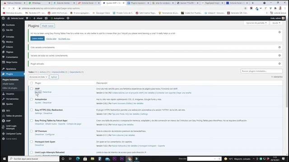Check the GP Premium plugin checkbox
Image resolution: width=289 pixels, height=162 pixels.
pyautogui.click(x=32, y=131)
